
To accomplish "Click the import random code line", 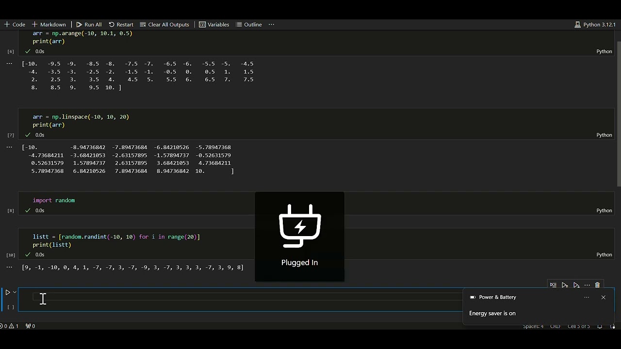I will pos(54,200).
